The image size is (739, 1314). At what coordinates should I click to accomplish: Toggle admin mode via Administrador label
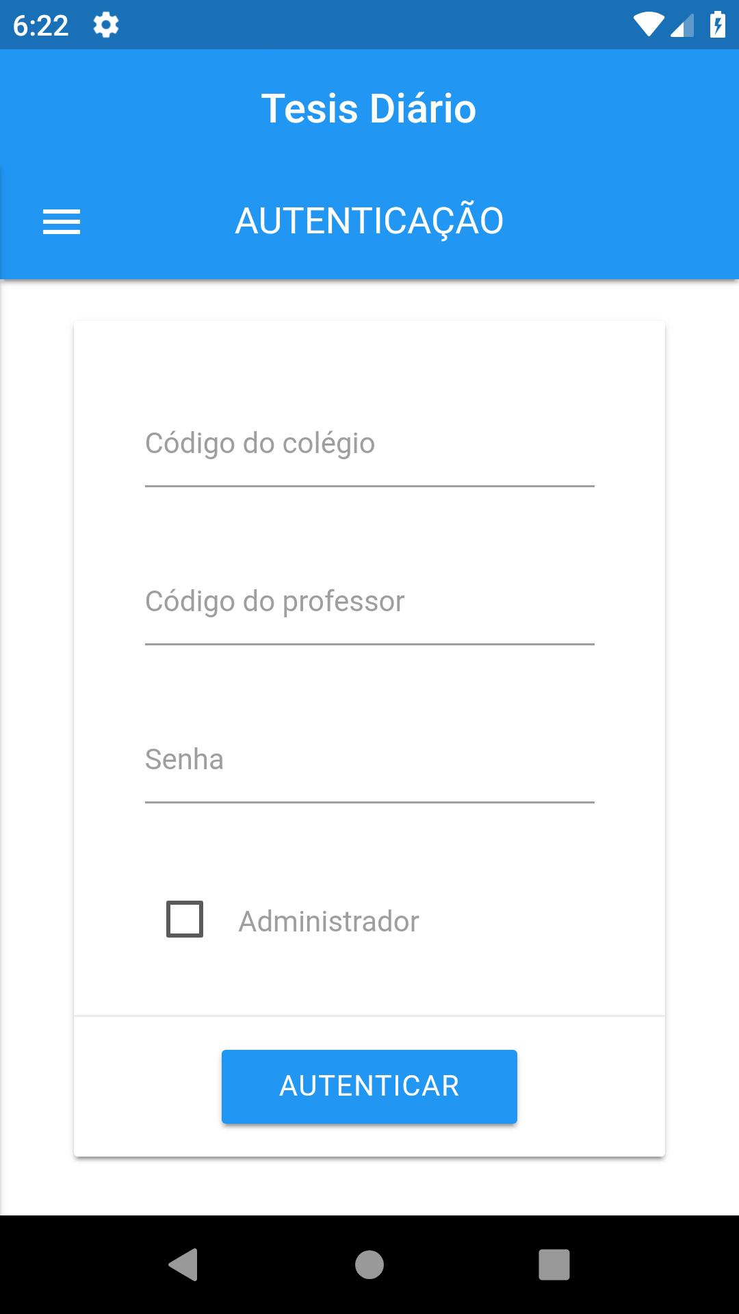pyautogui.click(x=328, y=921)
